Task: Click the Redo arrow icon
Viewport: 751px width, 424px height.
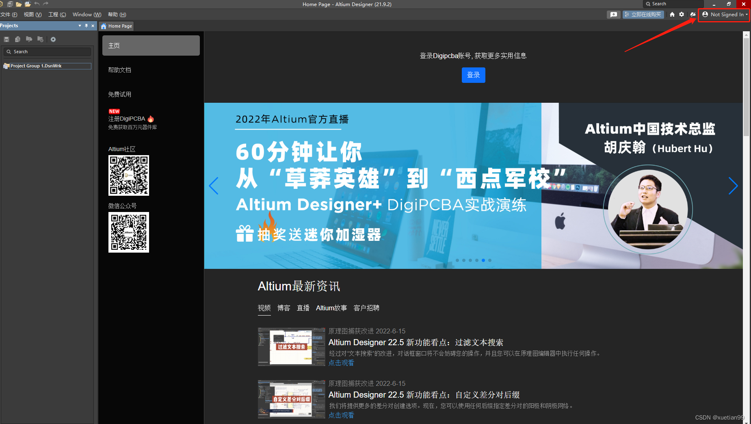Action: (x=45, y=4)
